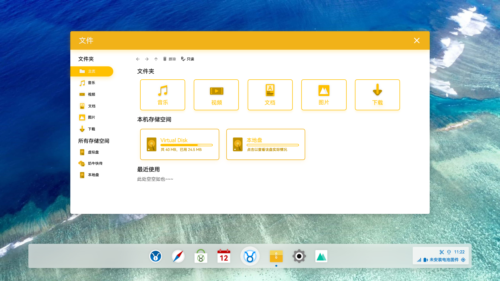Click the screenshot scissors tray icon
The image size is (500, 281).
pyautogui.click(x=442, y=252)
